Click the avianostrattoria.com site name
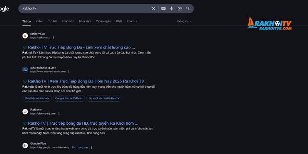The width and height of the screenshot is (308, 154). click(x=43, y=68)
